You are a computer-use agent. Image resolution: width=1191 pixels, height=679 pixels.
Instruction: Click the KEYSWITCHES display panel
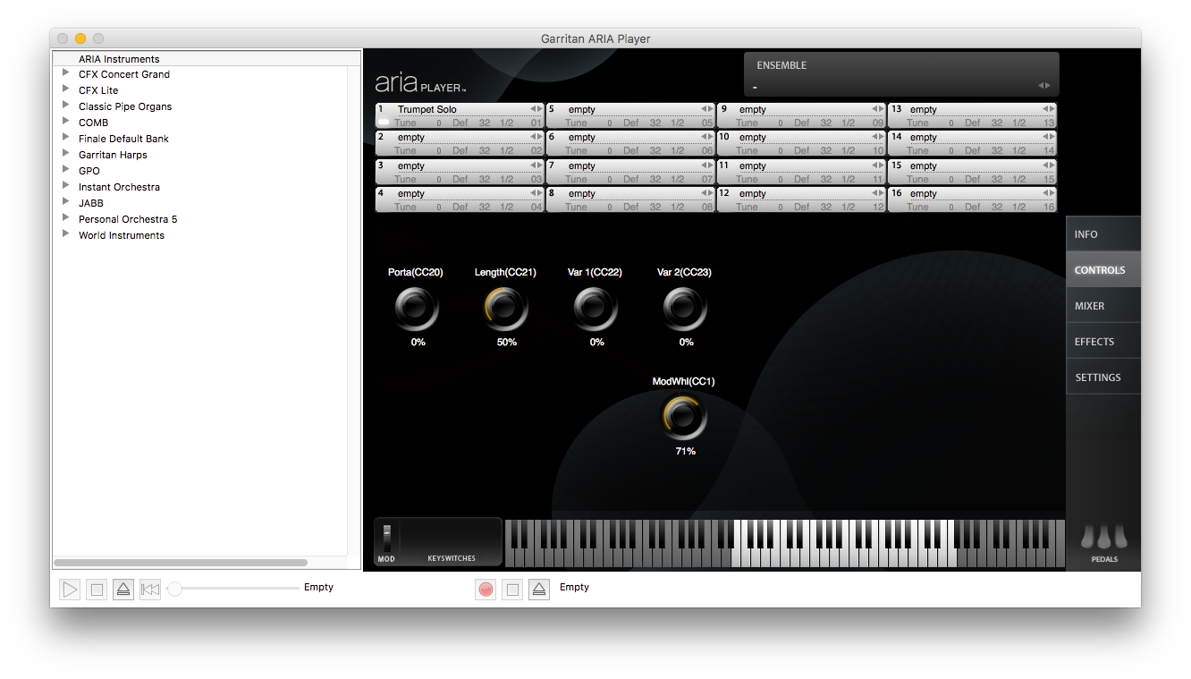452,542
